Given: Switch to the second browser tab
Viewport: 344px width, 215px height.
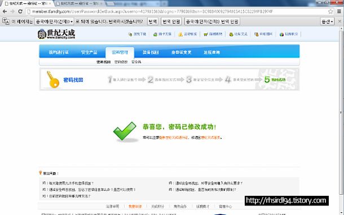Looking at the screenshot, I should (x=79, y=3).
